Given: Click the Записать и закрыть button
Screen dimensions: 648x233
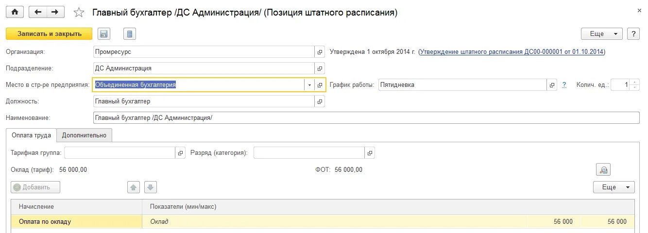Looking at the screenshot, I should coord(49,34).
